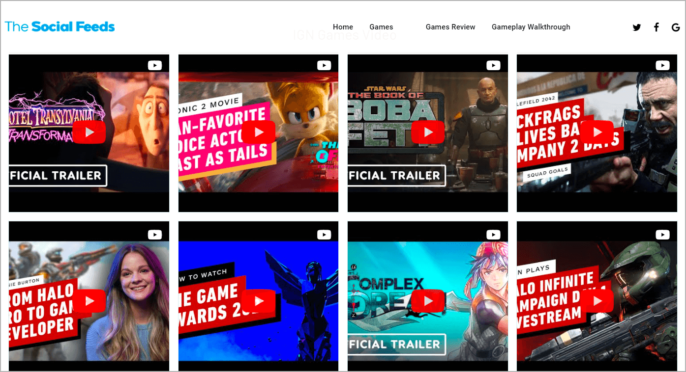Screen dimensions: 686x372
Task: Click YouTube icon on Halo Infinite livestream card
Action: point(662,235)
